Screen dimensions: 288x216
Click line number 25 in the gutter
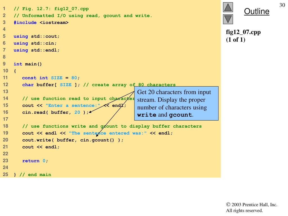pos(5,174)
